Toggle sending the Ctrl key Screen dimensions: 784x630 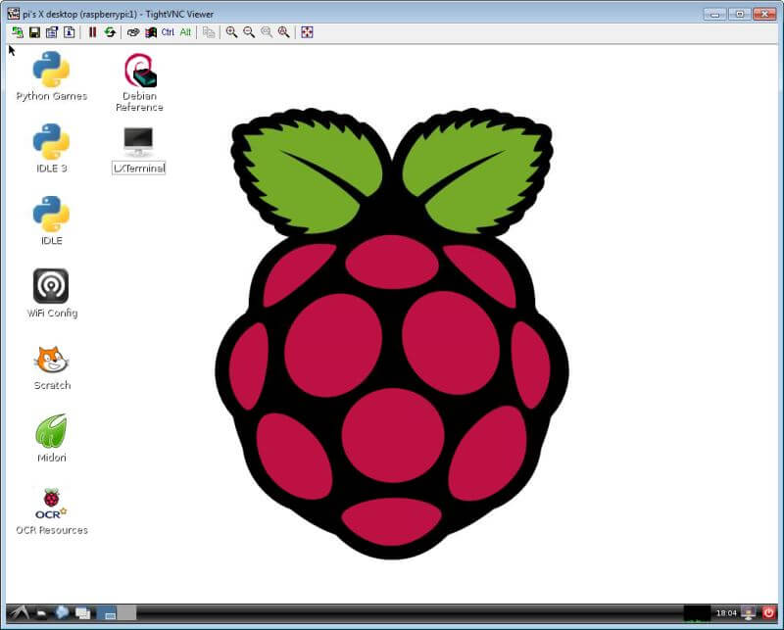[167, 32]
